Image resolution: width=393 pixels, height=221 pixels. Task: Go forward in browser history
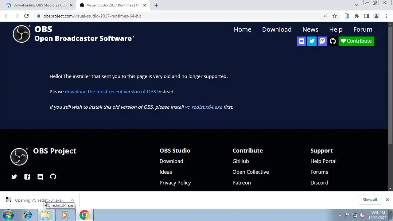pos(17,16)
